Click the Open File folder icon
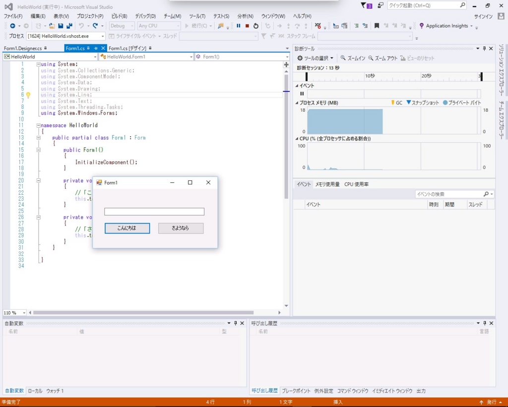 (52, 26)
